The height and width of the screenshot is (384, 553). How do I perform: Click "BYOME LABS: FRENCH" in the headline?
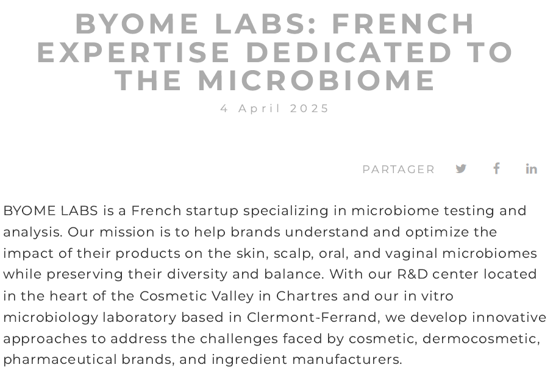click(x=276, y=24)
